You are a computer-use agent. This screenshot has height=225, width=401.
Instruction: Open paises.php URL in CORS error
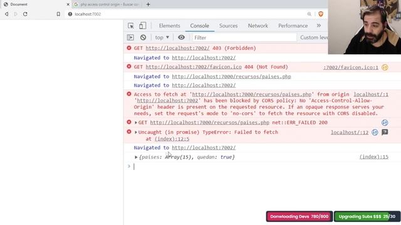click(x=252, y=94)
